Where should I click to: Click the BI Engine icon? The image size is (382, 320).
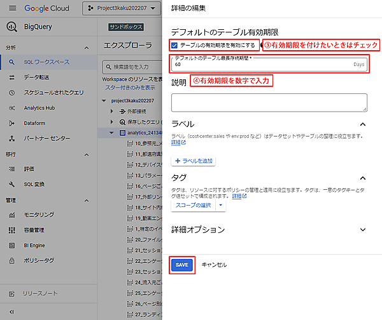click(x=11, y=245)
